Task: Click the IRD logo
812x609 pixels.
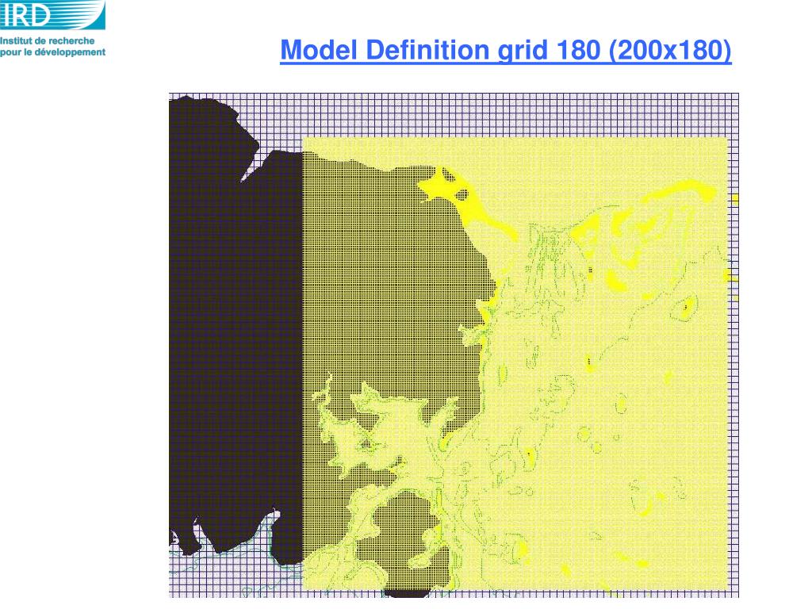Action: [x=52, y=14]
